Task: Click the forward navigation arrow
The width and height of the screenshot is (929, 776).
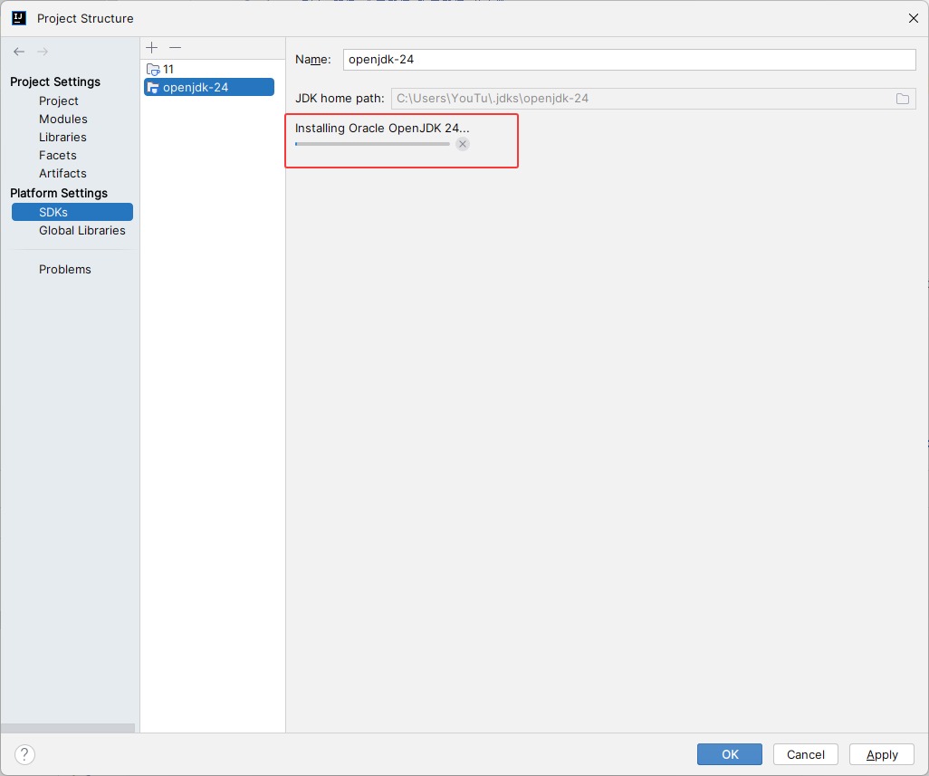Action: 43,52
